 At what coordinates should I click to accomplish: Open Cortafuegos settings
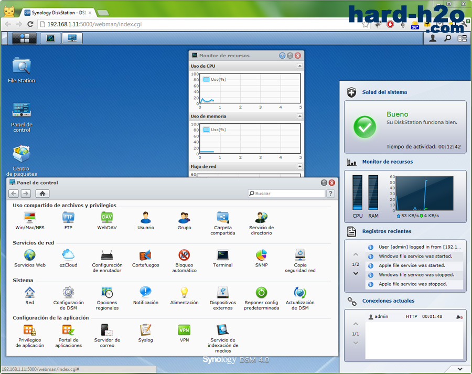coord(146,259)
